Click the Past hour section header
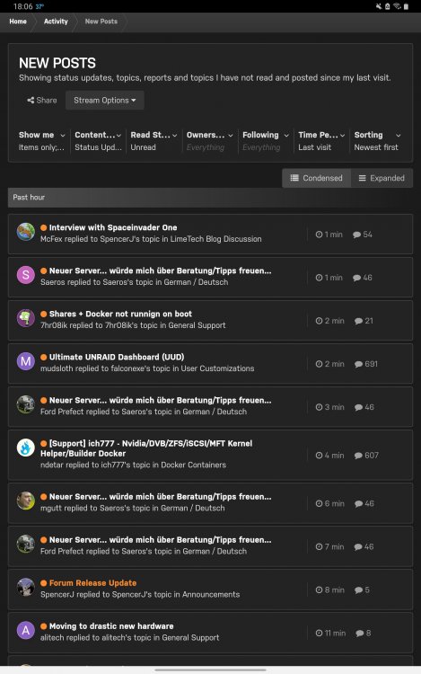This screenshot has height=674, width=421. 210,198
